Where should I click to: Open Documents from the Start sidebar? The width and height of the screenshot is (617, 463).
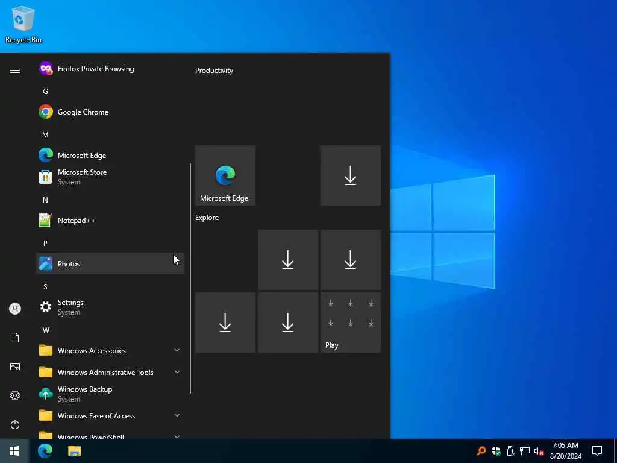coord(15,338)
